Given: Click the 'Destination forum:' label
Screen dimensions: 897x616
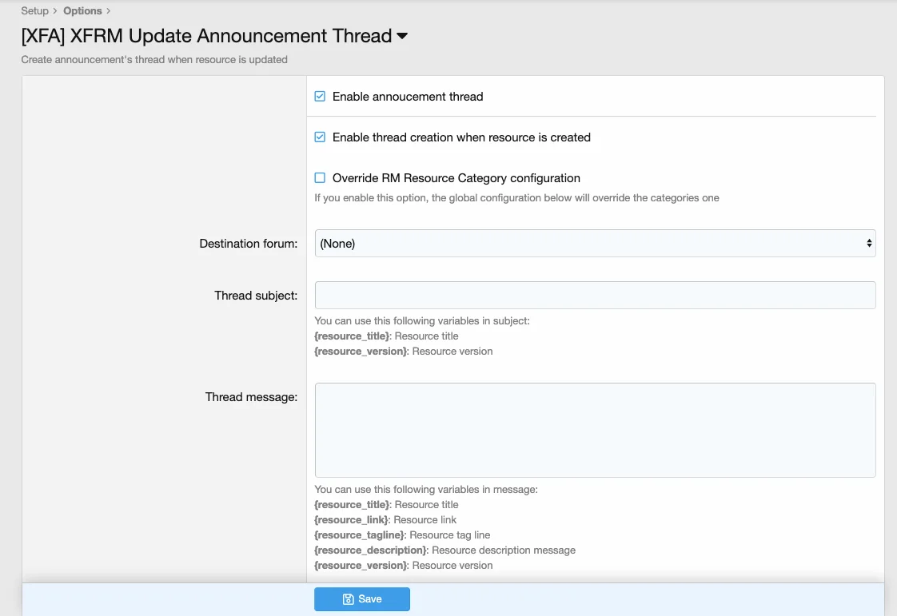Looking at the screenshot, I should tap(249, 244).
